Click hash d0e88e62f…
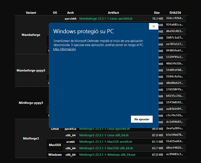 pos(174,83)
